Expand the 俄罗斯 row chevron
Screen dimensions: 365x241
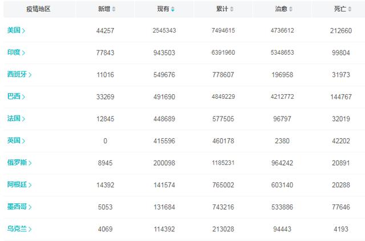tap(30, 163)
